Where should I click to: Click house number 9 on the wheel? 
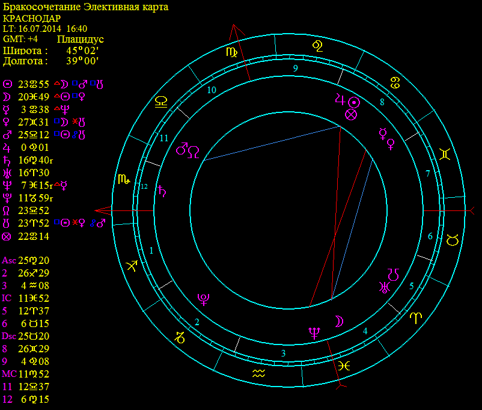[296, 69]
